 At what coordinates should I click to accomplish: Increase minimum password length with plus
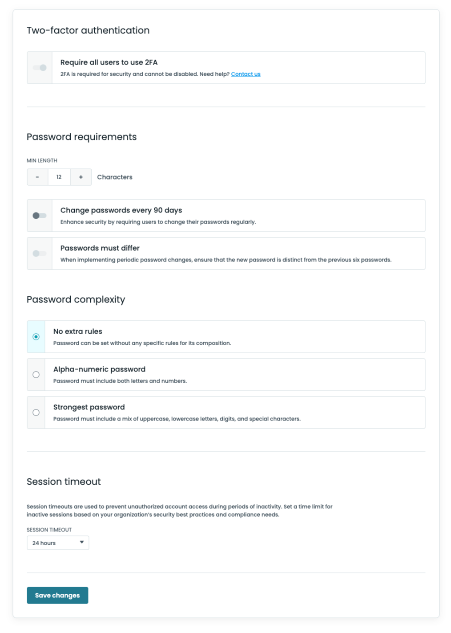coord(81,177)
